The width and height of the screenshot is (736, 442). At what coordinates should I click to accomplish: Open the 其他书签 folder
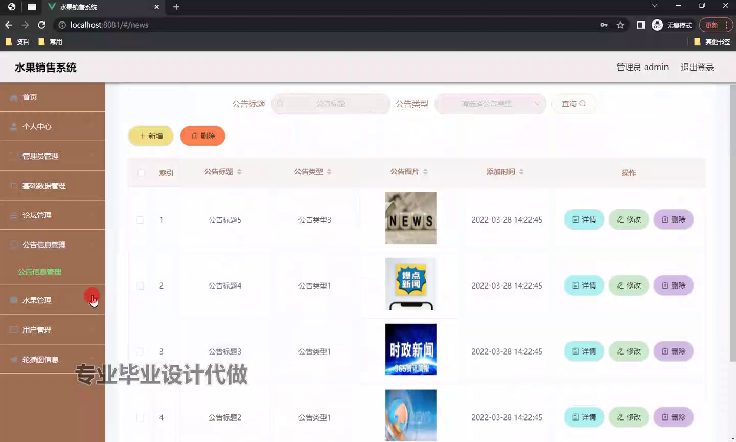pyautogui.click(x=712, y=41)
